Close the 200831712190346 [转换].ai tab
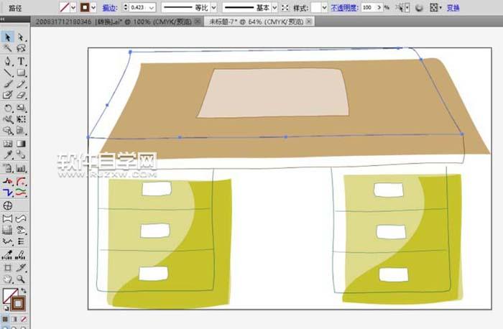503x329 pixels. tap(198, 22)
